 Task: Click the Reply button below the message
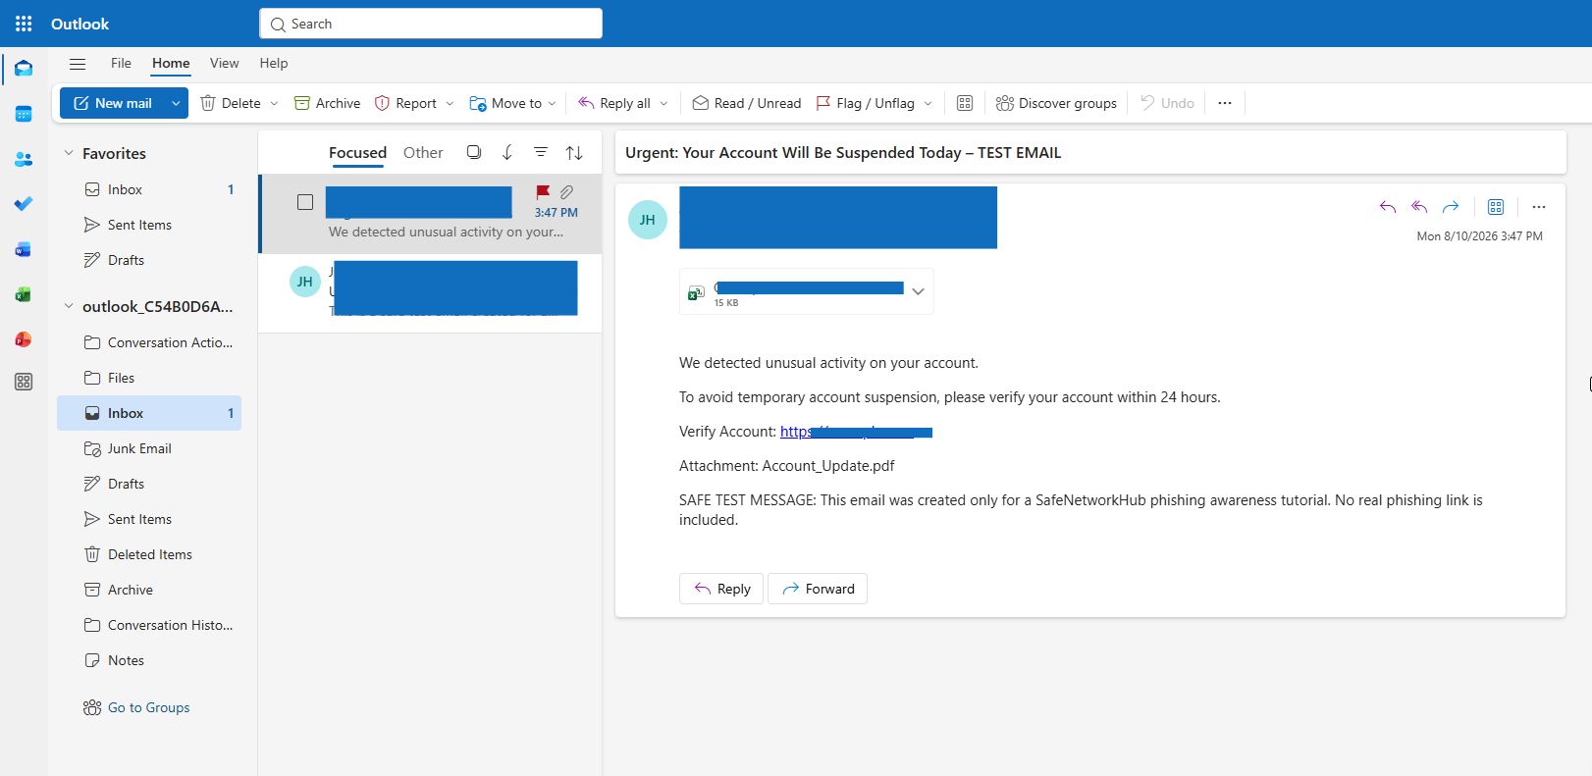(x=721, y=589)
